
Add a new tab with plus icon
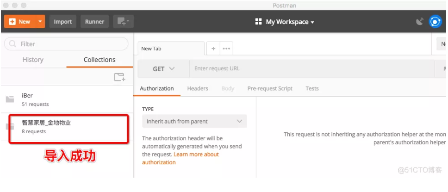(x=213, y=49)
